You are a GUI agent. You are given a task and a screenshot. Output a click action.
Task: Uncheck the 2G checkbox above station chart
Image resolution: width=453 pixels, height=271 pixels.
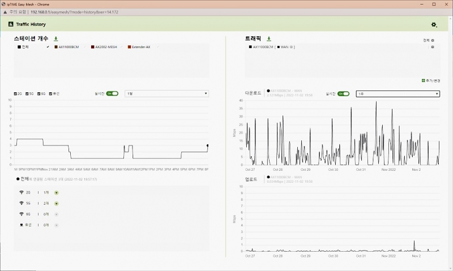tap(15, 93)
